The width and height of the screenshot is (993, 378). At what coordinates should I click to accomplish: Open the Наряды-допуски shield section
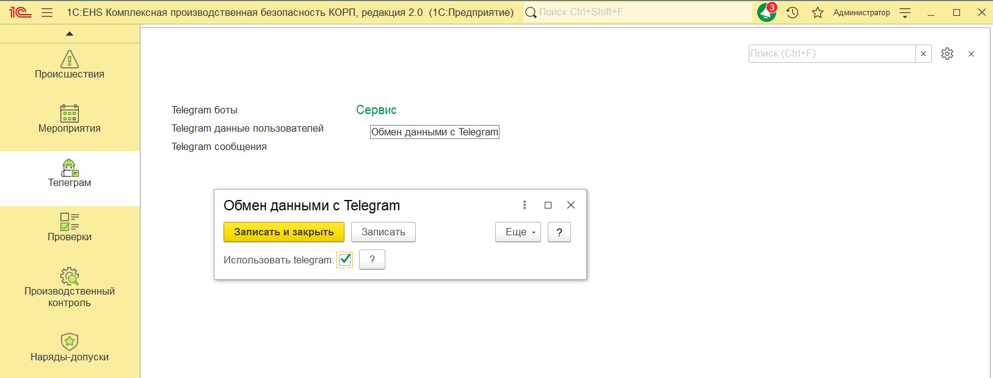(x=70, y=342)
